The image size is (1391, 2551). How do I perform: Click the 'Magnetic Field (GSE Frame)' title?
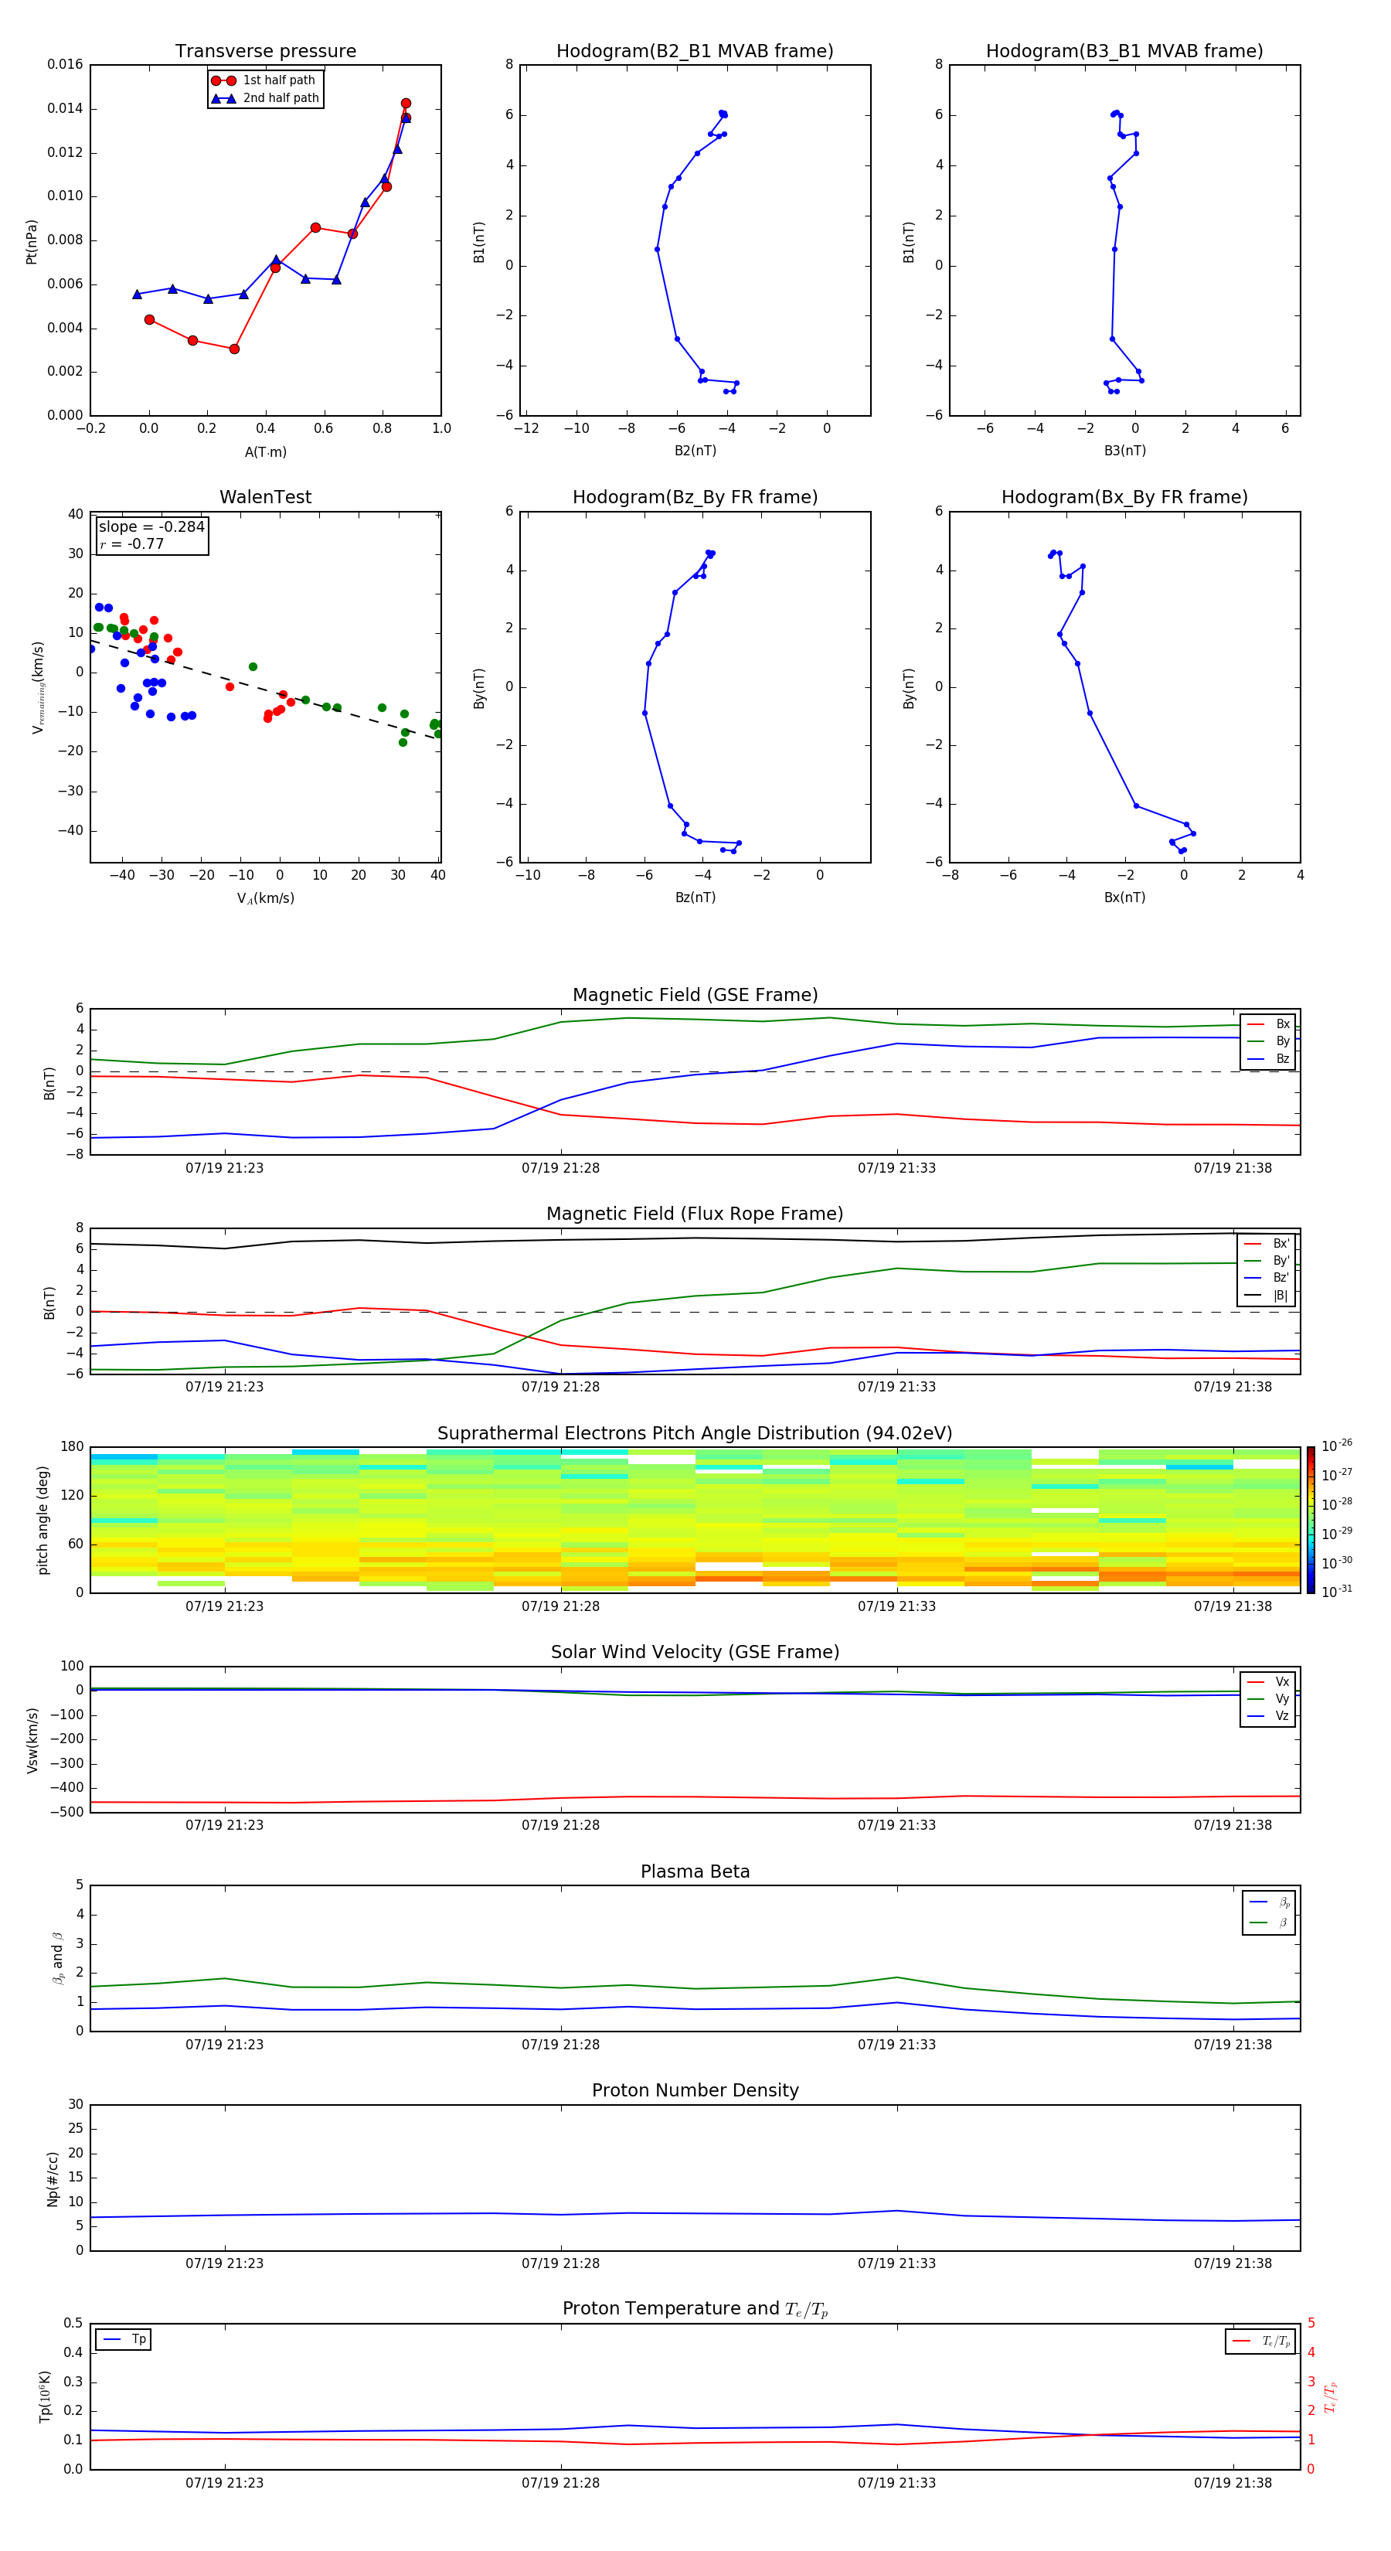coord(695,995)
